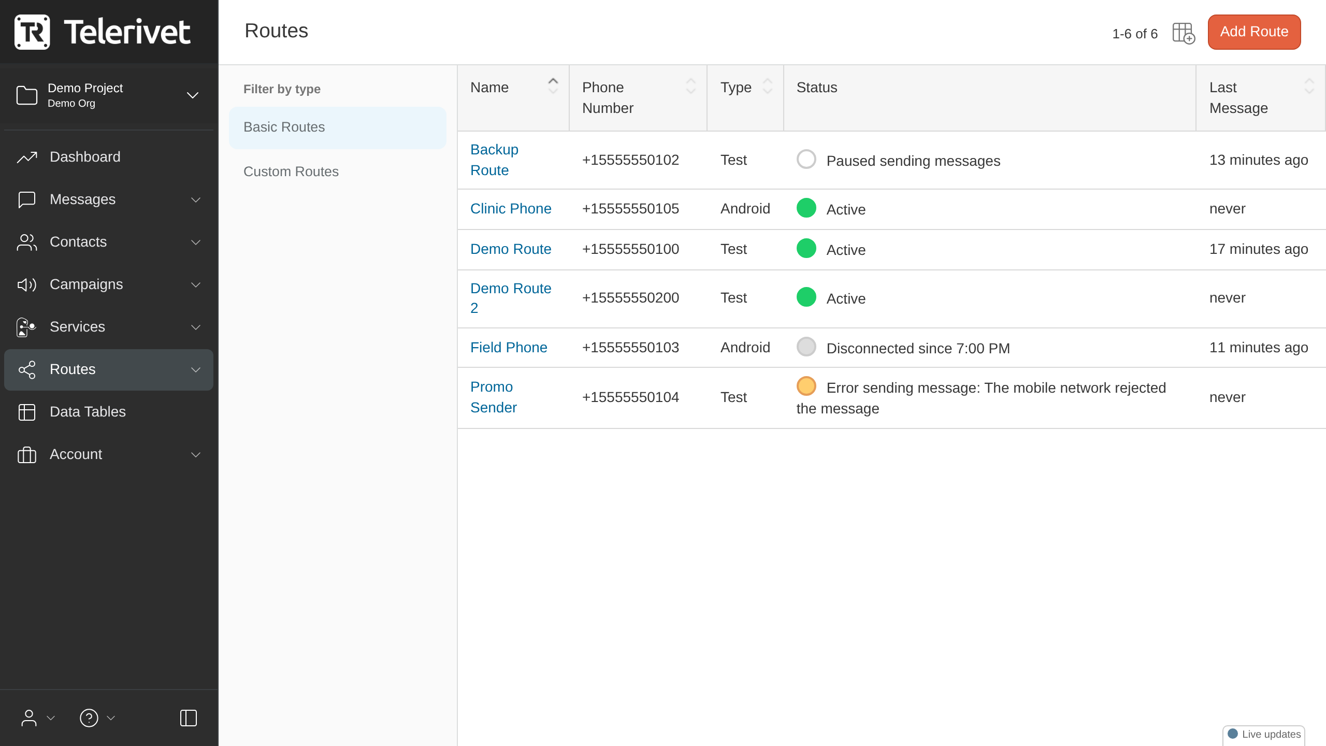Collapse the sidebar with panel icon
The width and height of the screenshot is (1326, 746).
pyautogui.click(x=189, y=718)
